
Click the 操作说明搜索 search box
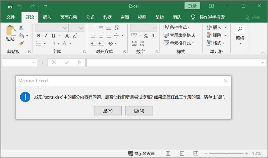pyautogui.click(x=212, y=17)
